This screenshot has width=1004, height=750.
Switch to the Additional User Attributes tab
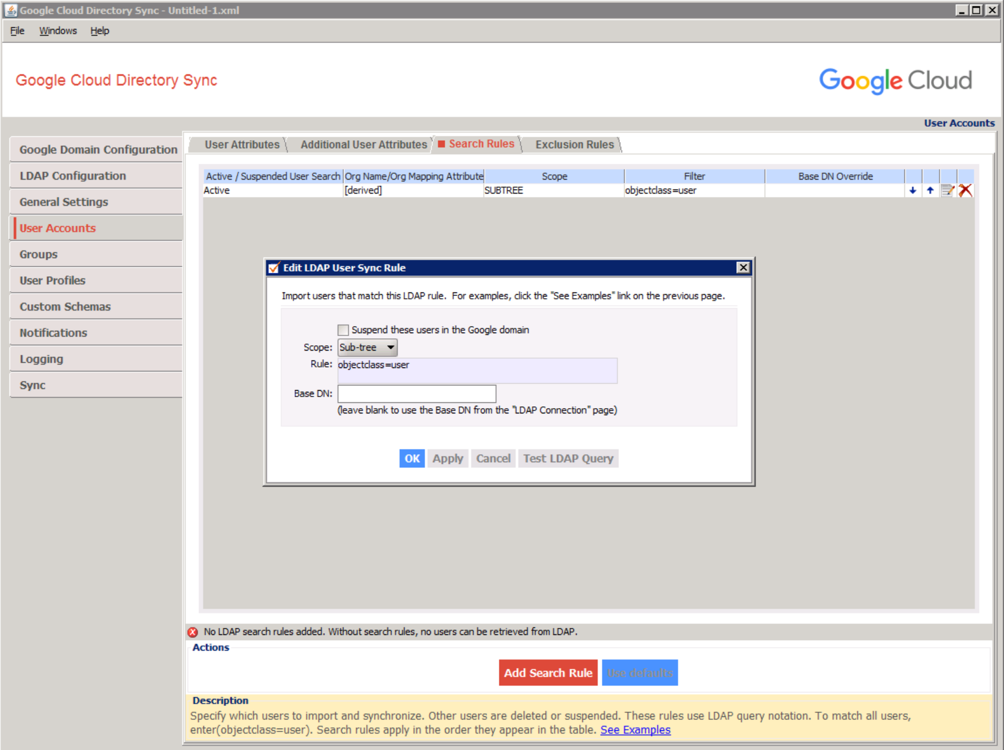point(363,145)
